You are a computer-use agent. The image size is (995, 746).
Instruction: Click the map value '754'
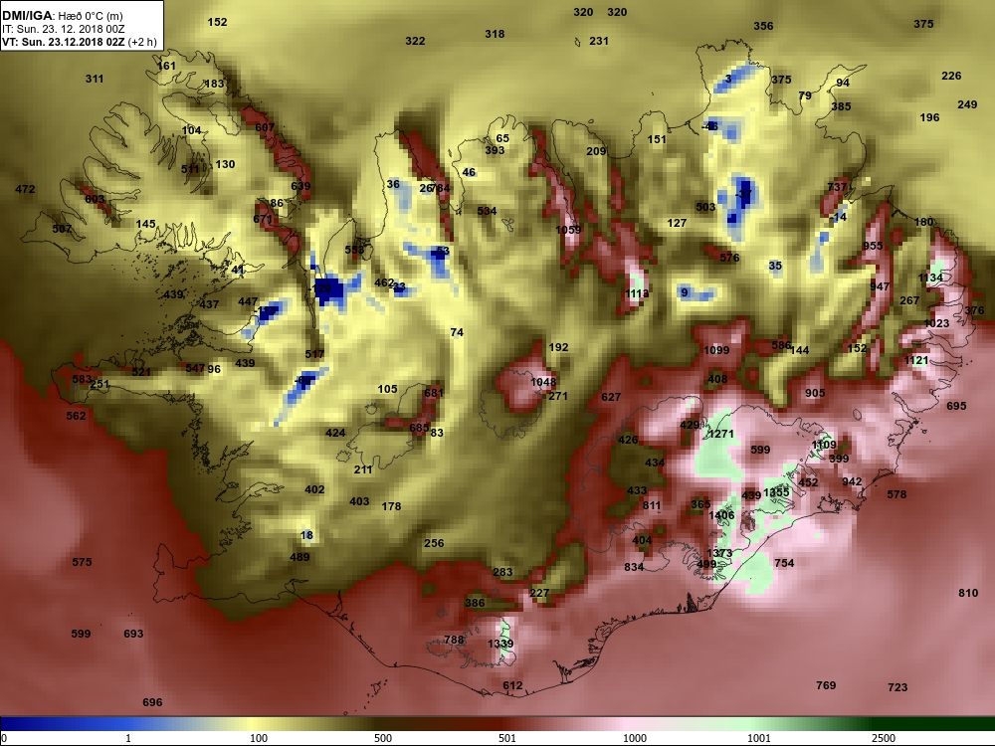point(784,563)
